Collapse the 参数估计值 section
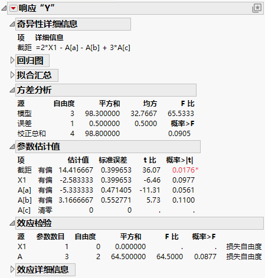Viewport: 265px width, 278px height. pyautogui.click(x=12, y=147)
